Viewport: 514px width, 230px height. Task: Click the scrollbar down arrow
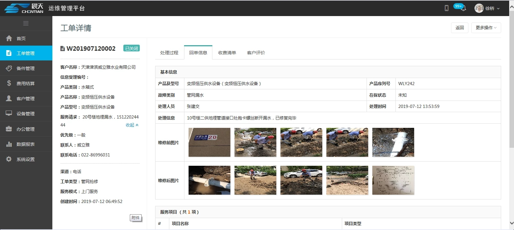click(511, 223)
